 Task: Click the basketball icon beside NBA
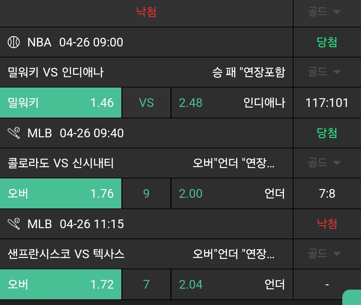[14, 42]
